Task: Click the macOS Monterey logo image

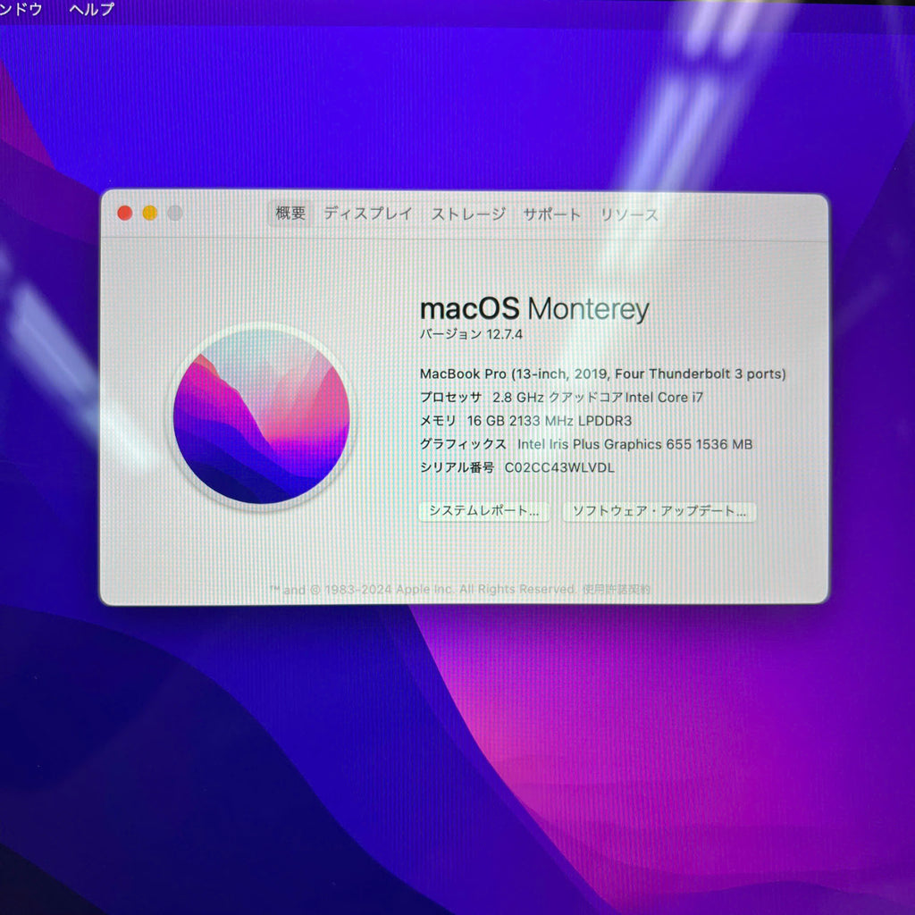Action: [x=262, y=416]
